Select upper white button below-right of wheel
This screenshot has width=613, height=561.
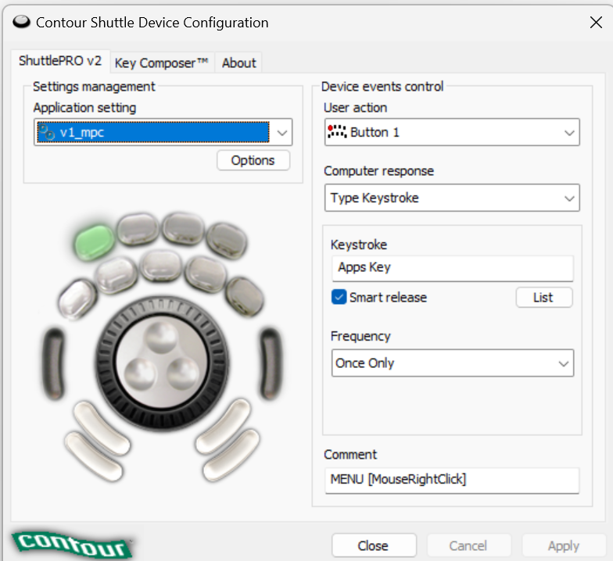click(x=223, y=427)
